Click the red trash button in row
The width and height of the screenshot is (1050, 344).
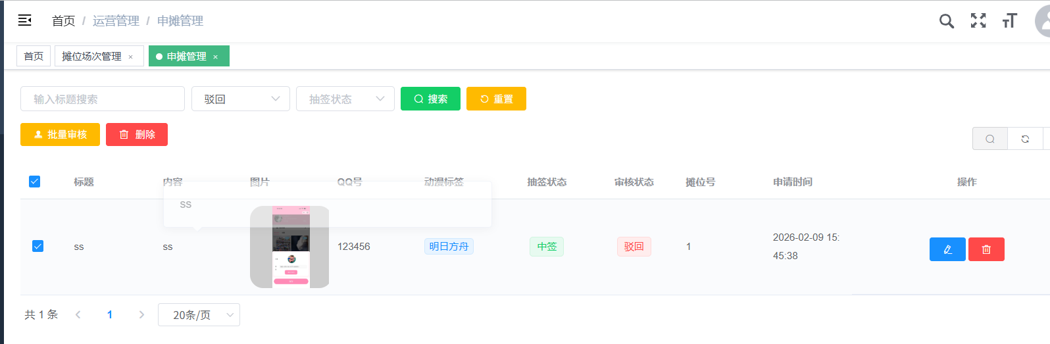(x=986, y=249)
